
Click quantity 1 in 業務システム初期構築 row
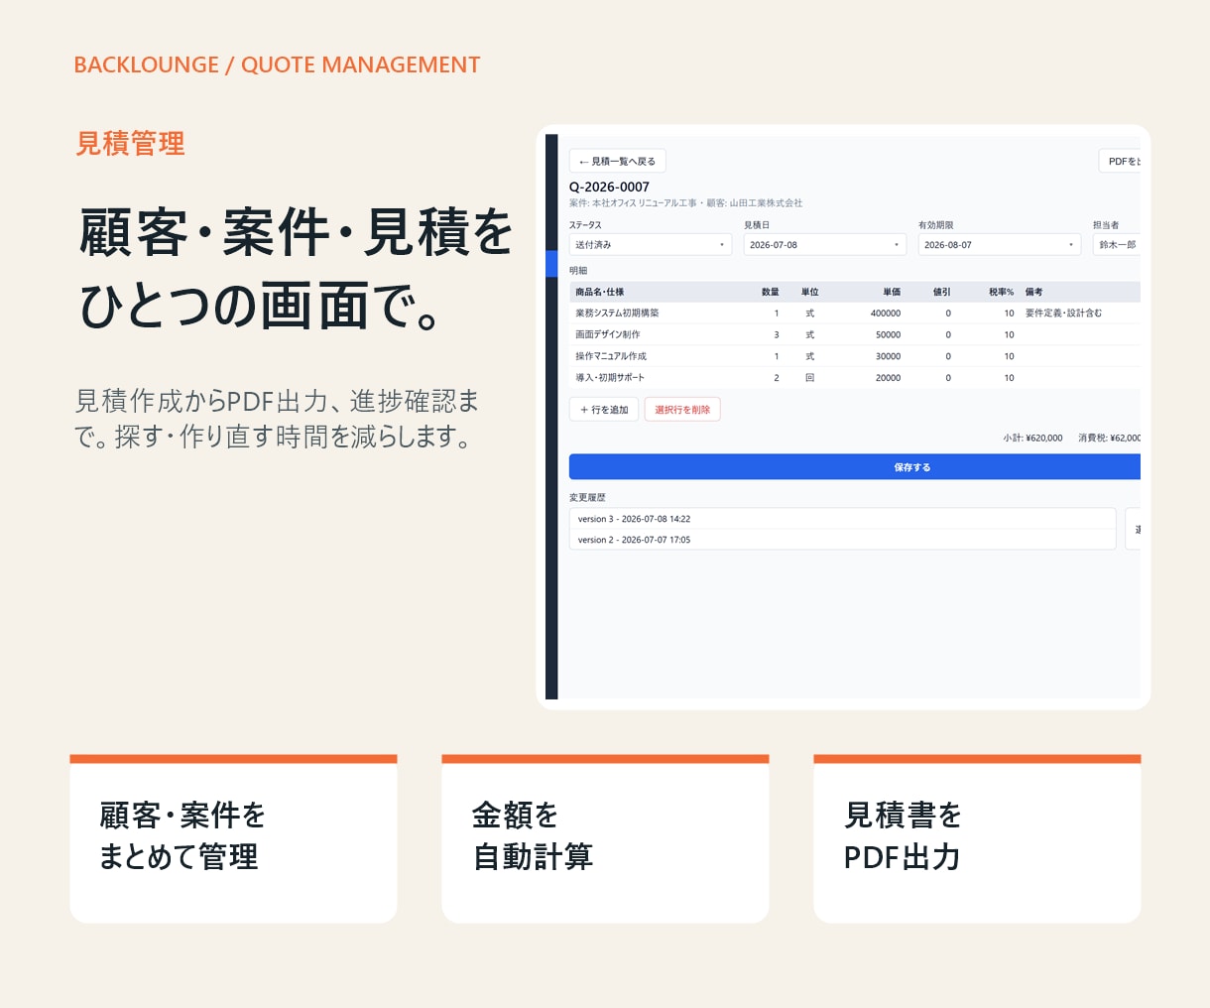[777, 314]
